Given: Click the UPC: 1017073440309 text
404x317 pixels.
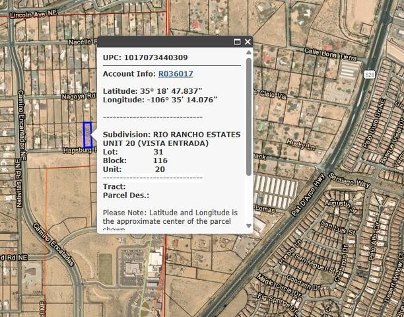Looking at the screenshot, I should point(145,57).
